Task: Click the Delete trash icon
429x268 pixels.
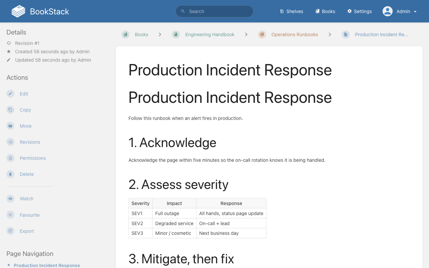Action: pyautogui.click(x=10, y=174)
